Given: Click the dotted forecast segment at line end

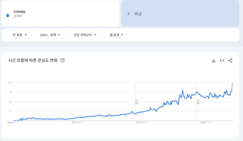Looking at the screenshot, I should coord(232,86).
